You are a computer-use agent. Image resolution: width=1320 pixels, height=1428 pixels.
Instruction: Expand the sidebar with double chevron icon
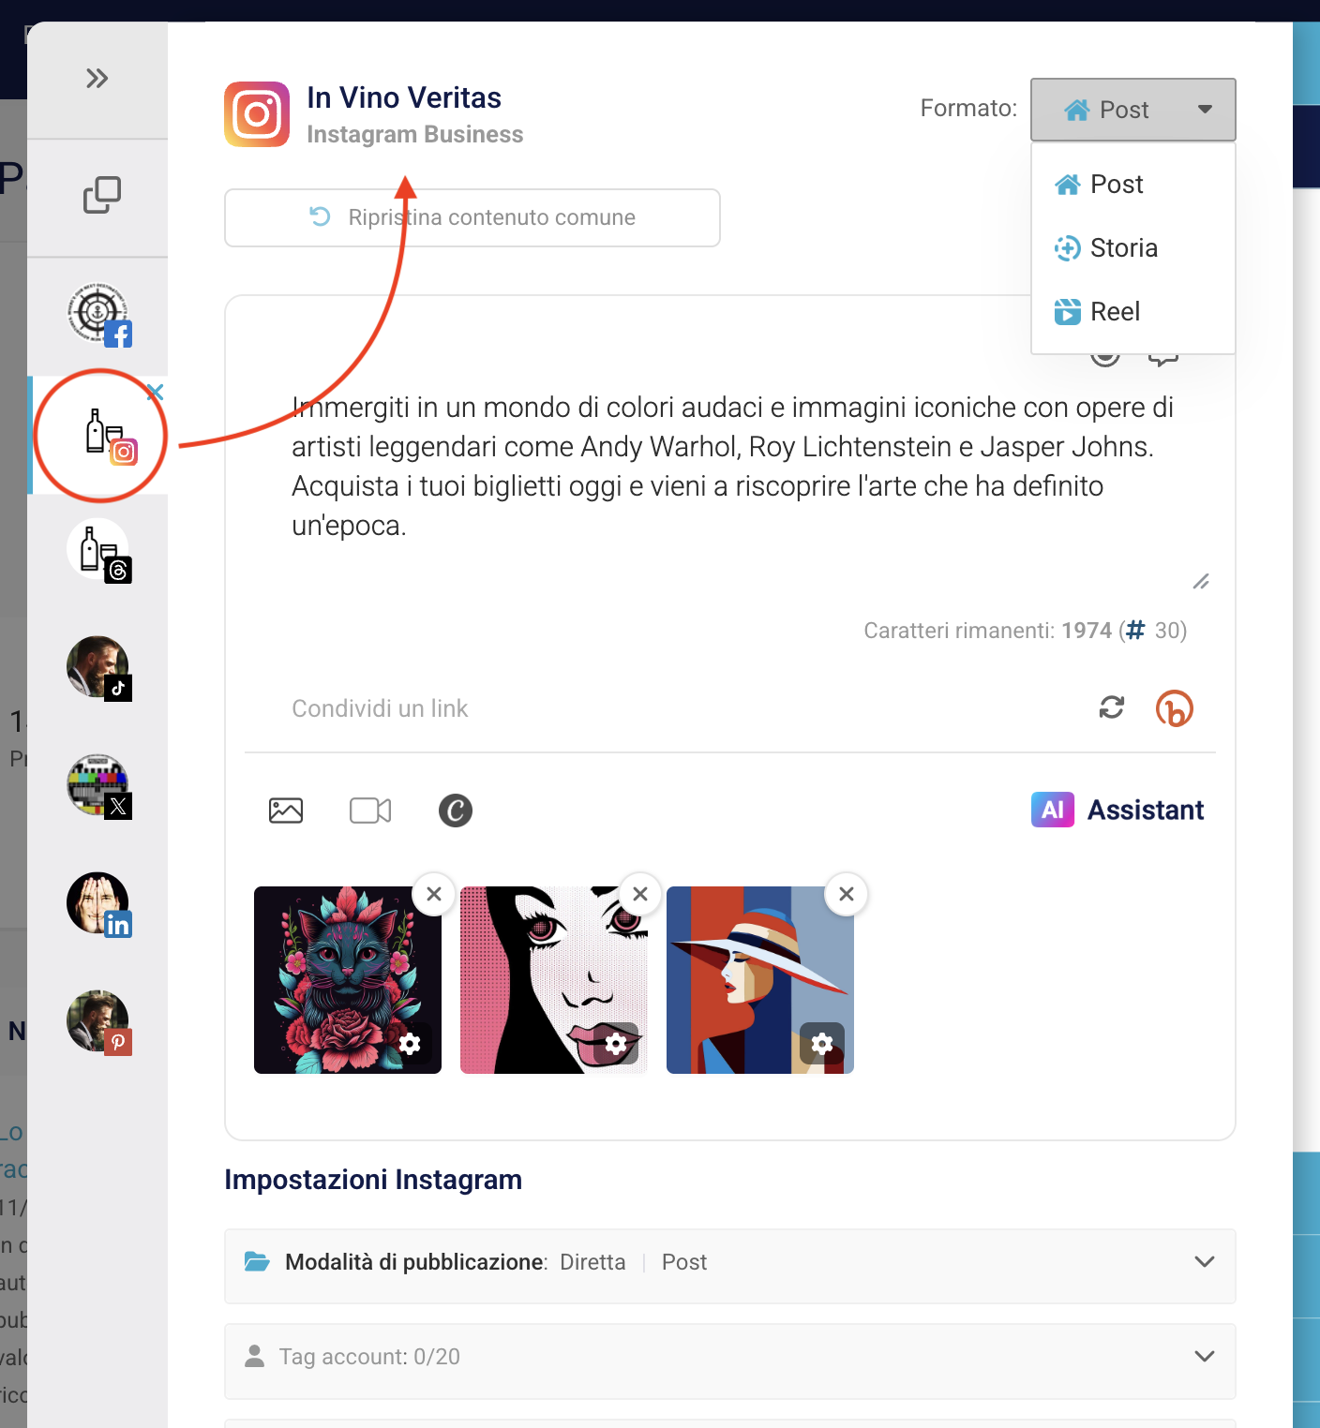point(97,79)
